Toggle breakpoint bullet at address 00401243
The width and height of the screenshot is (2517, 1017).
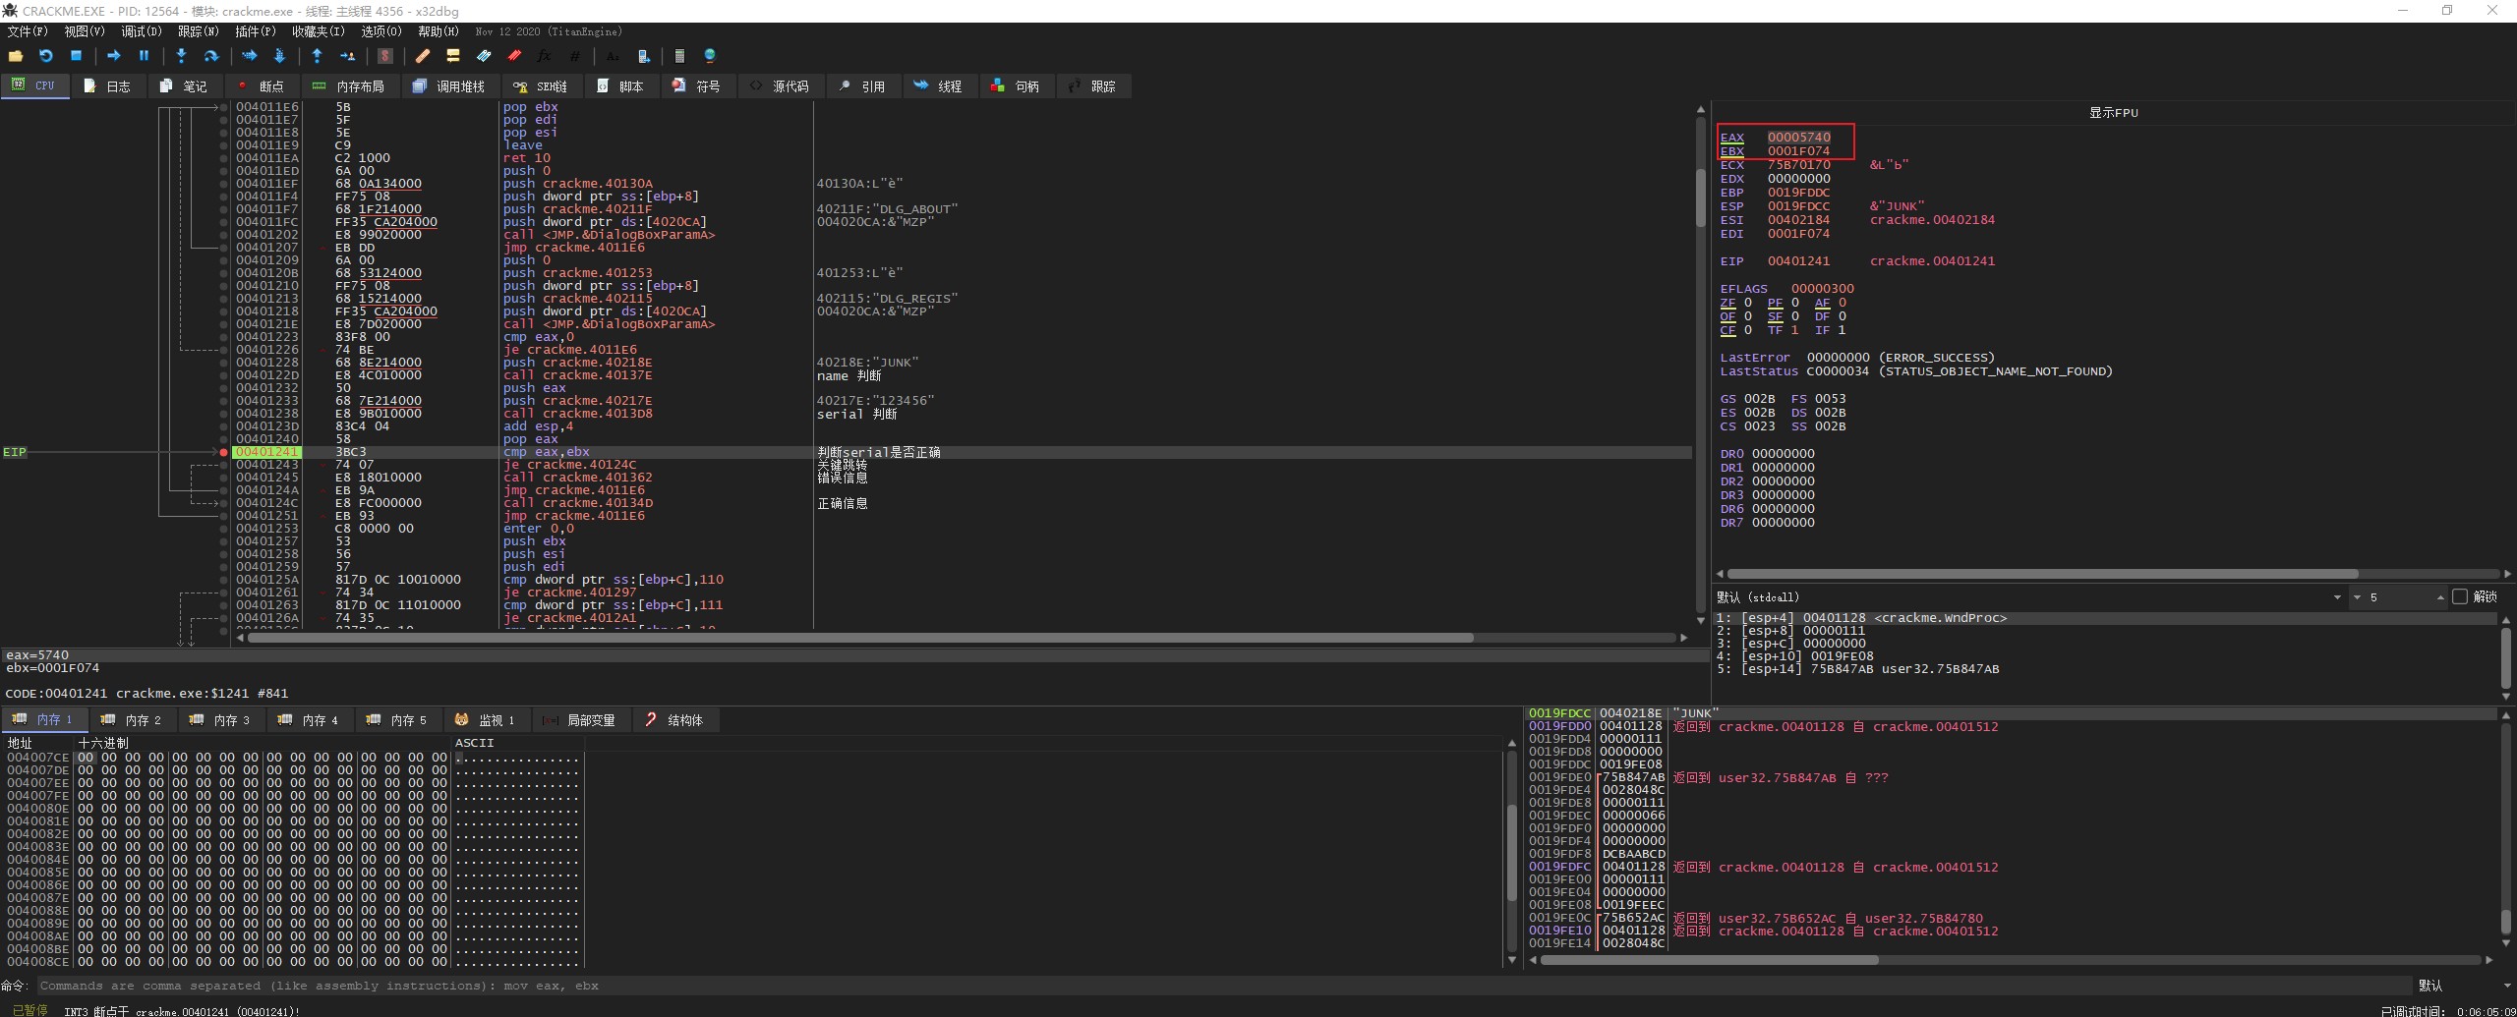coord(224,465)
